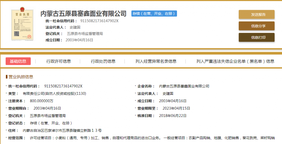Click the 注册资本 field label
282x144 pixels.
[x=17, y=101]
